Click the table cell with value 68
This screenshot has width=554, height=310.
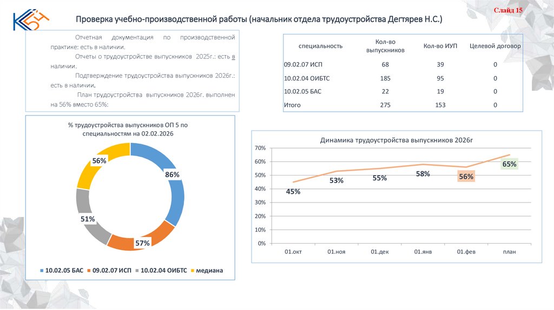[x=385, y=65]
